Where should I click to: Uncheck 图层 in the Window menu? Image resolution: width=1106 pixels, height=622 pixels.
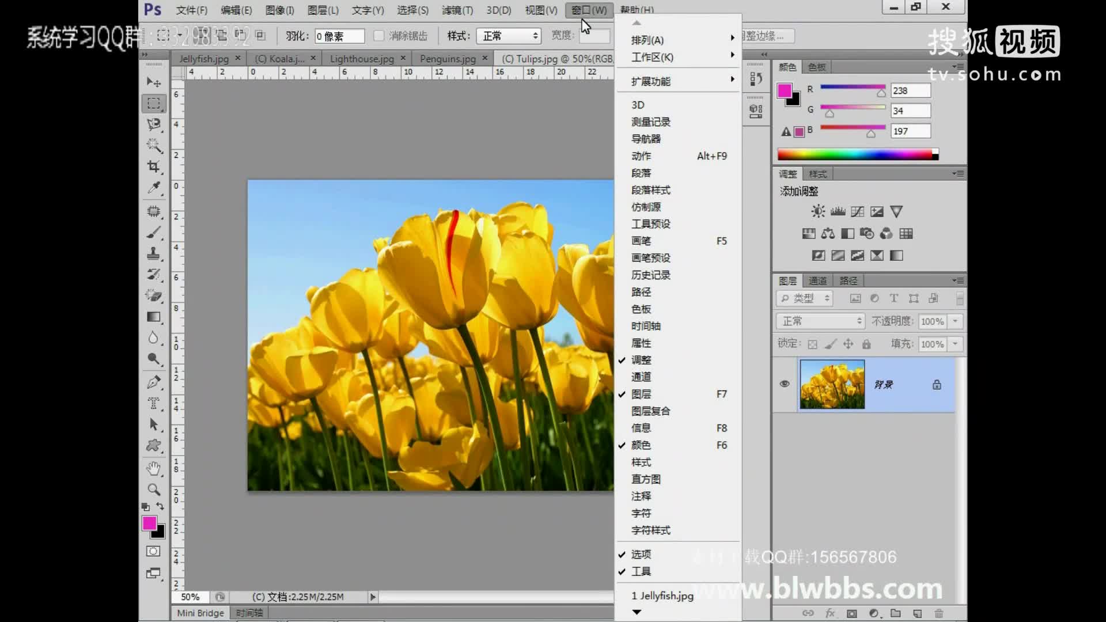click(x=678, y=394)
